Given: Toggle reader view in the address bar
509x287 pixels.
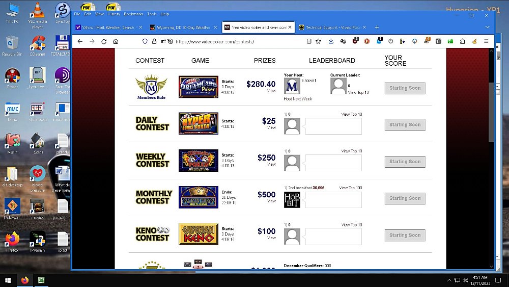Looking at the screenshot, I should click(x=309, y=41).
